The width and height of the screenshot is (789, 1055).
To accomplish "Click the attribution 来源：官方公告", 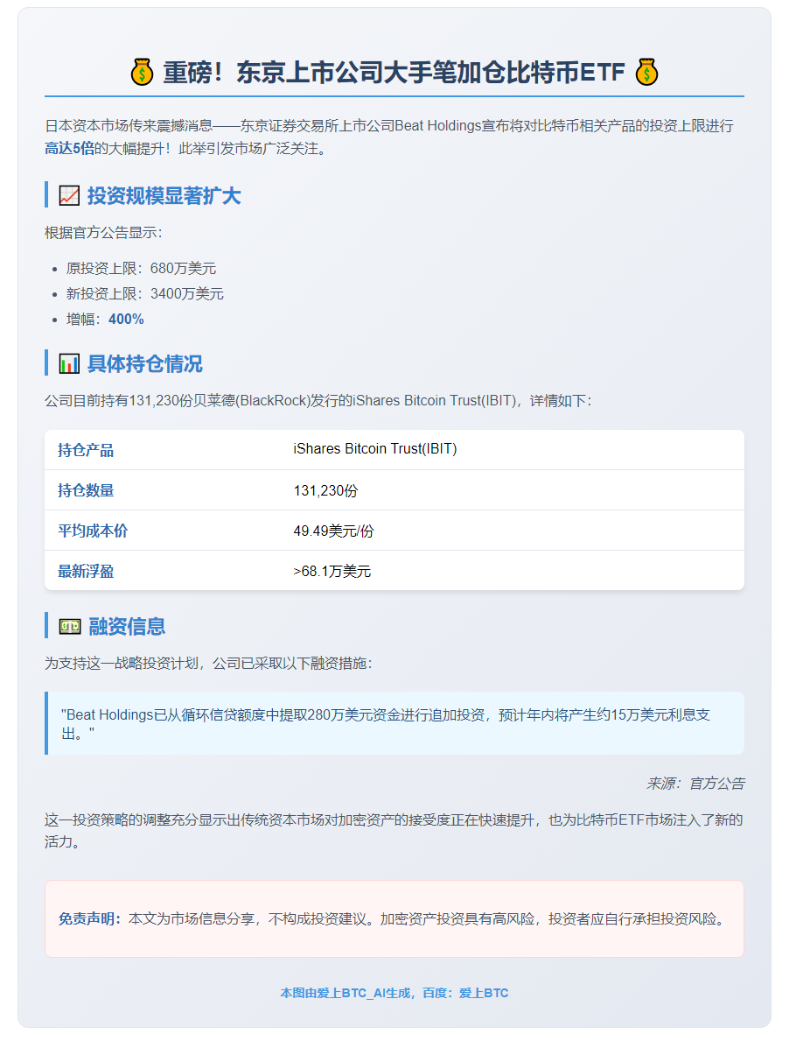I will point(695,784).
